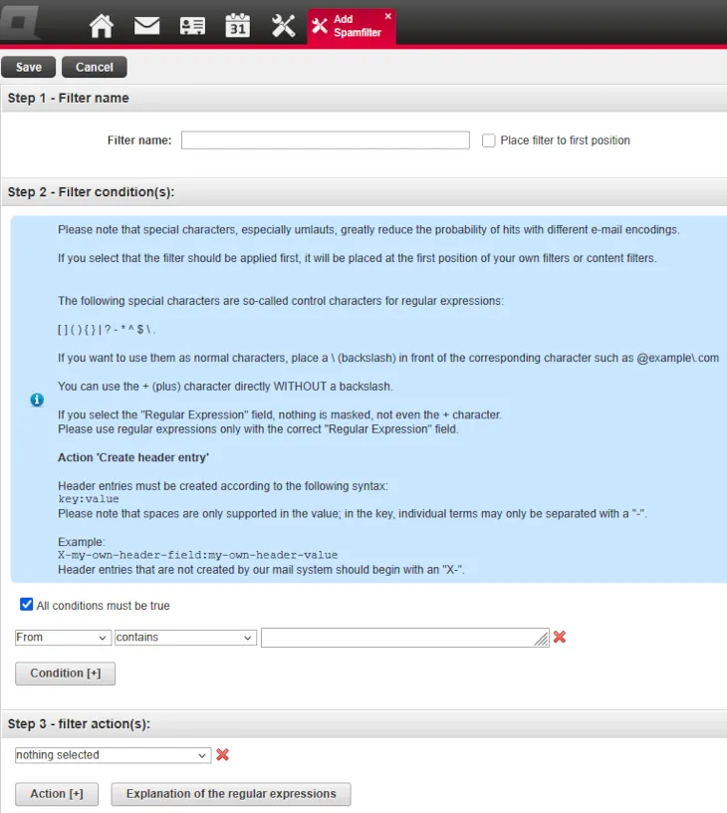Viewport: 727px width, 813px height.
Task: Add another condition with Condition [+]
Action: pyautogui.click(x=66, y=673)
